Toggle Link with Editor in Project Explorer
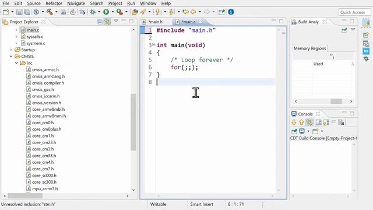 [x=107, y=22]
